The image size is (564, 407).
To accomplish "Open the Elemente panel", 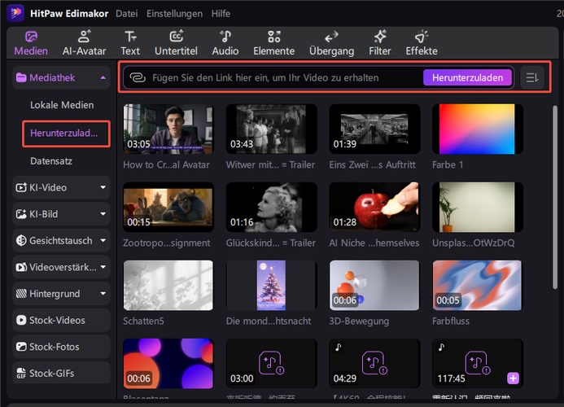I will click(x=274, y=42).
